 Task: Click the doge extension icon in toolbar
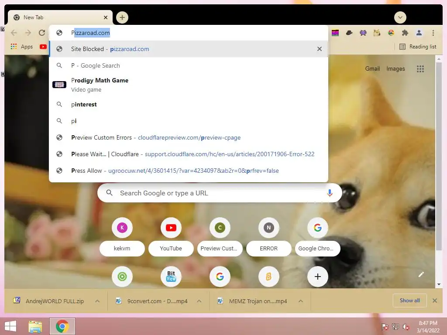pos(377,33)
